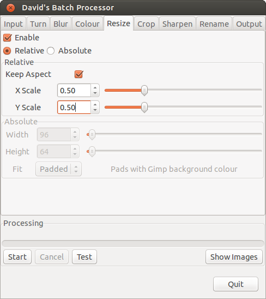
Task: Toggle the Keep Aspect checkbox
Action: tap(78, 74)
